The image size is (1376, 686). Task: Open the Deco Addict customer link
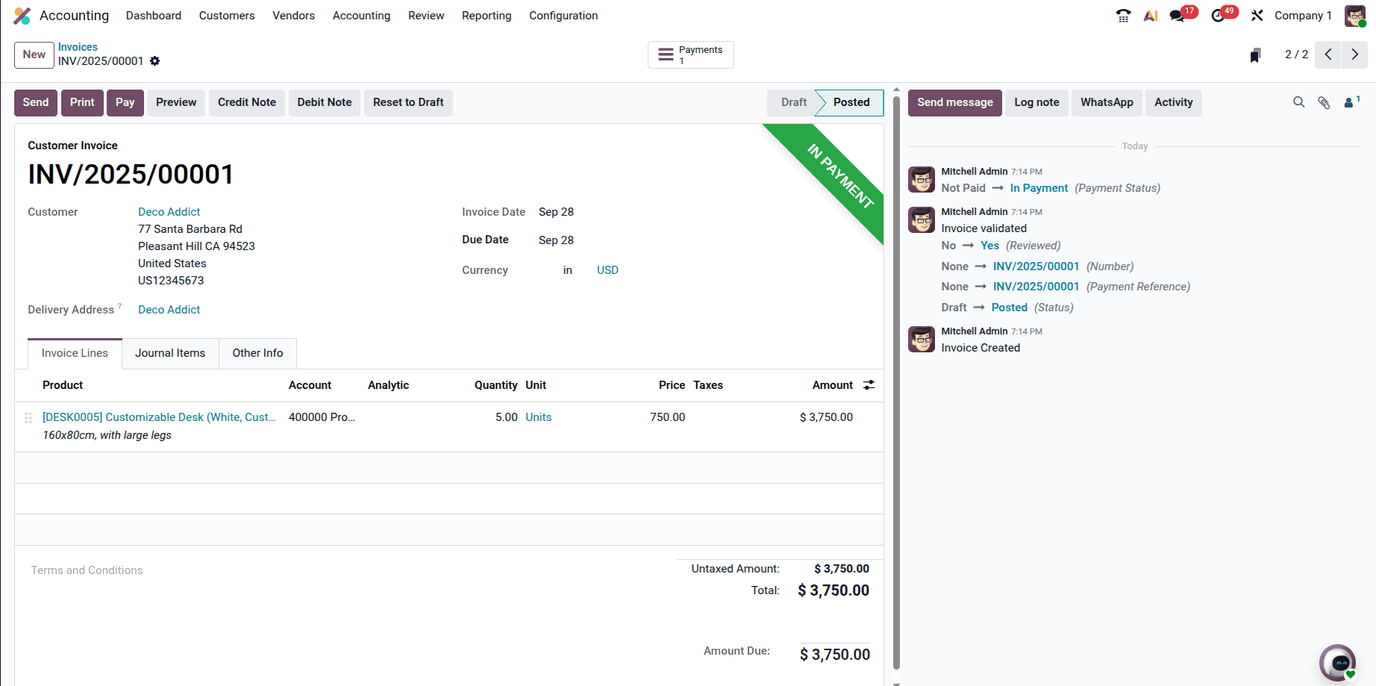169,212
